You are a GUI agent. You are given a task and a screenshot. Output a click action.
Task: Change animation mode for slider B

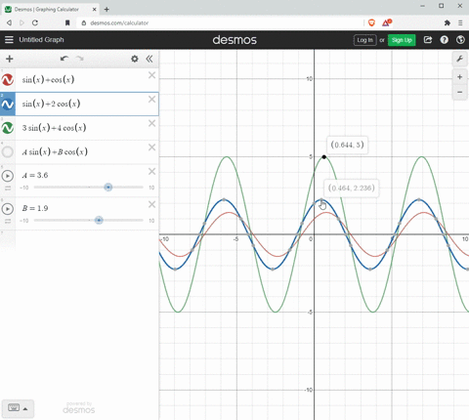[x=8, y=221]
